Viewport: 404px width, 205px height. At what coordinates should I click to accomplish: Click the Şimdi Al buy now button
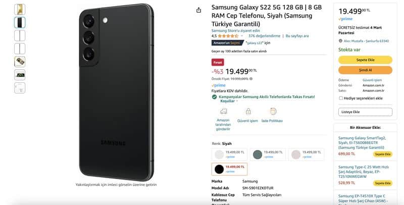pos(365,70)
